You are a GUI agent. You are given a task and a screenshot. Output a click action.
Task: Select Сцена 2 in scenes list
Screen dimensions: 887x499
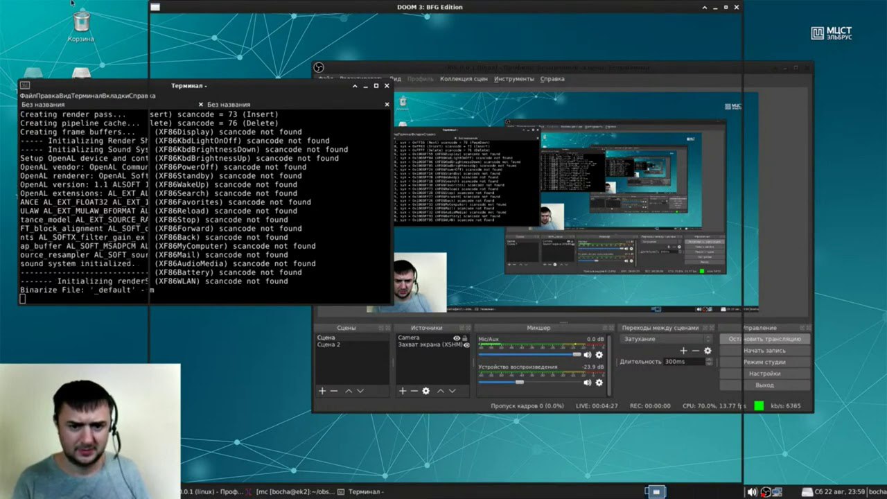(x=352, y=344)
